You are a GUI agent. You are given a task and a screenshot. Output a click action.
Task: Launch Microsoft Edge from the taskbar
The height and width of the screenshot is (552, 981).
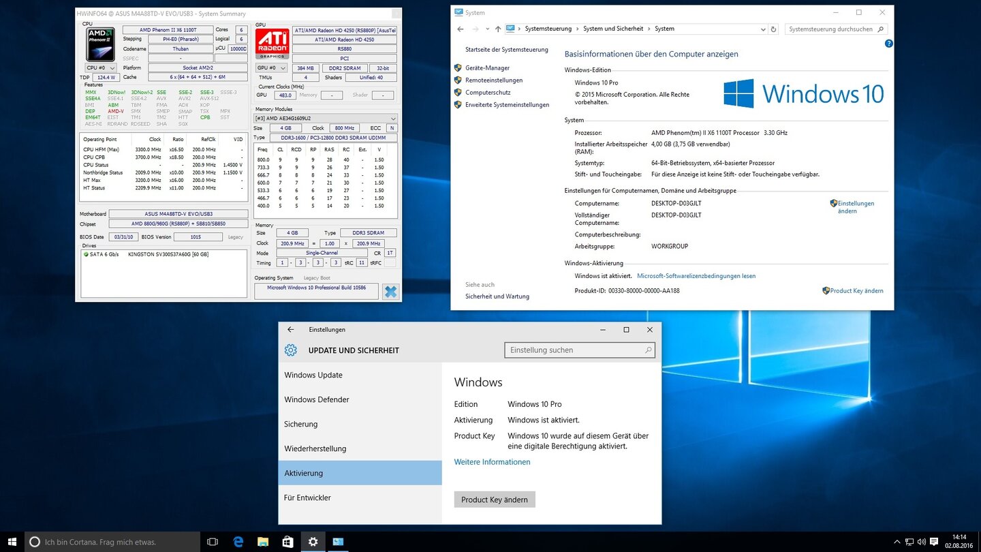(238, 542)
